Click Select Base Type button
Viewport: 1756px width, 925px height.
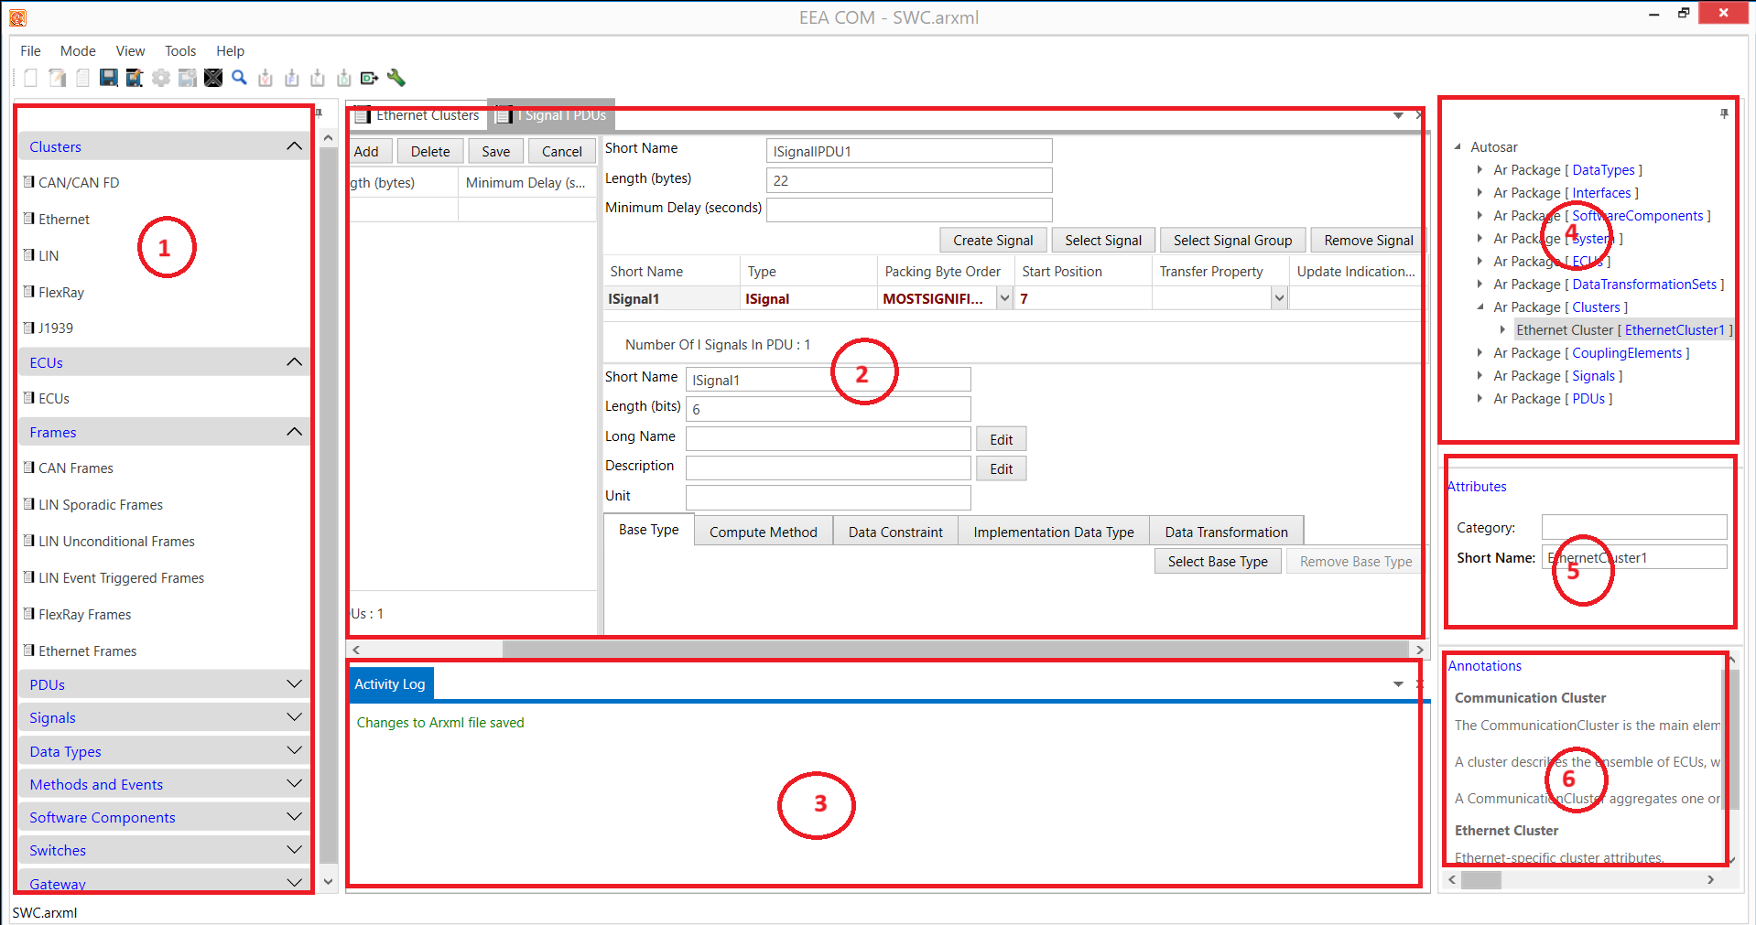coord(1218,562)
